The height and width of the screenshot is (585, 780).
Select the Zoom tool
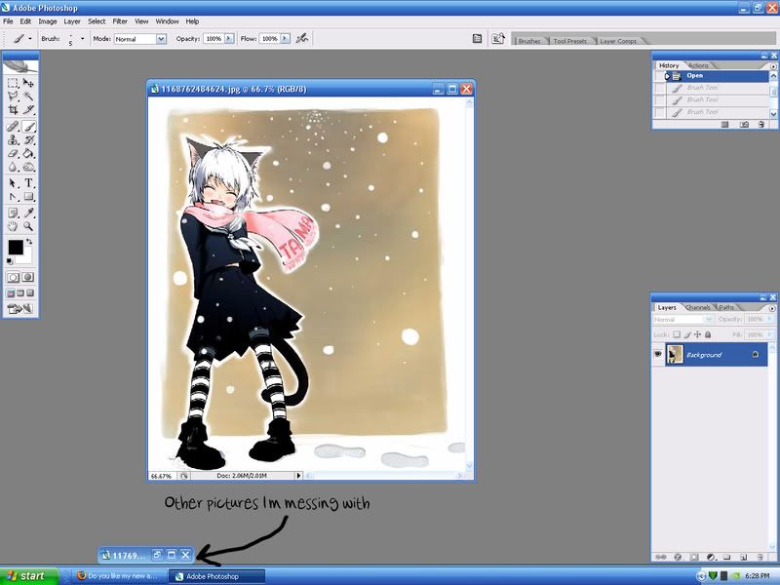(28, 227)
